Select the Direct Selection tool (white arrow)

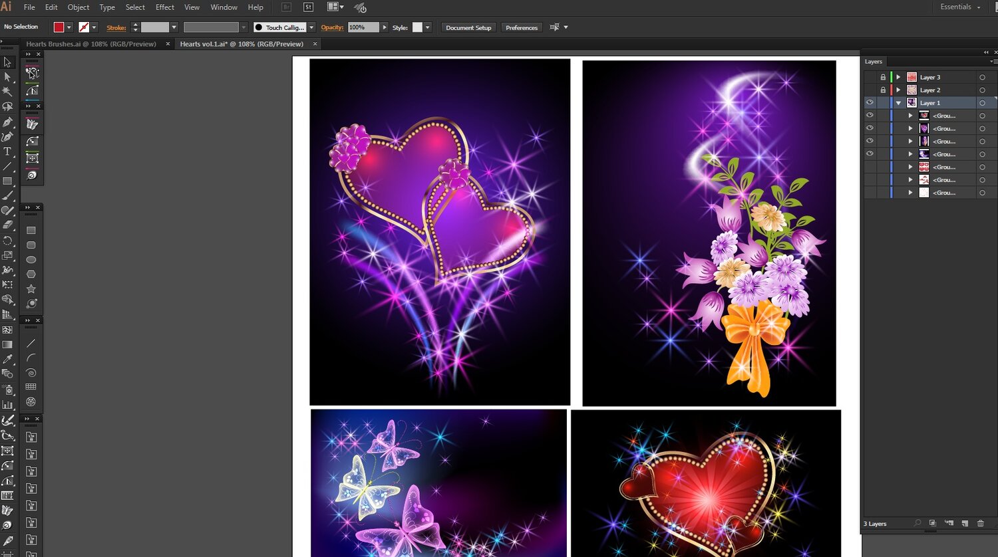click(7, 77)
